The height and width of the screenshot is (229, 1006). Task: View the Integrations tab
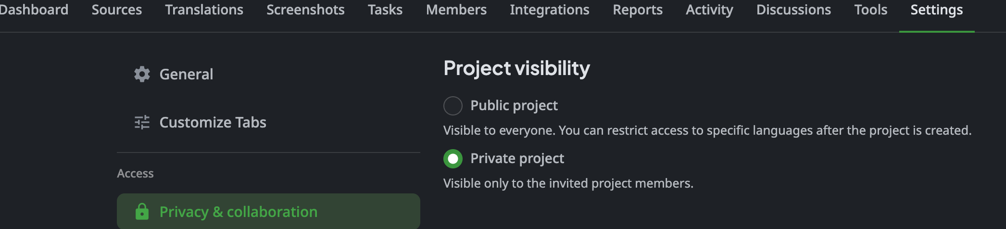[x=550, y=10]
